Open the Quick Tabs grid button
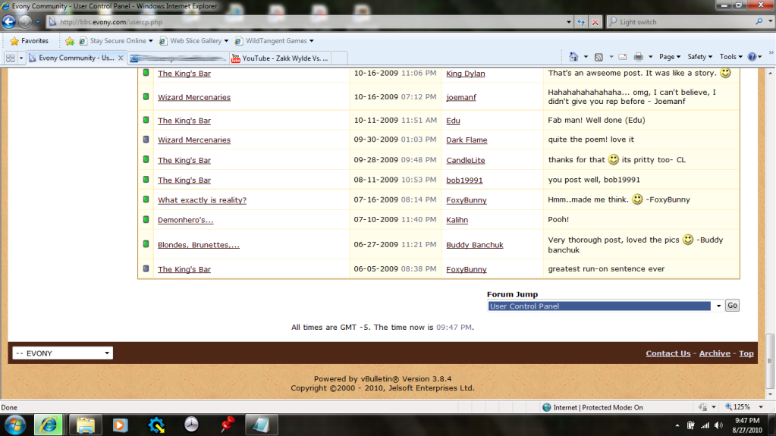Viewport: 776px width, 436px height. [11, 58]
